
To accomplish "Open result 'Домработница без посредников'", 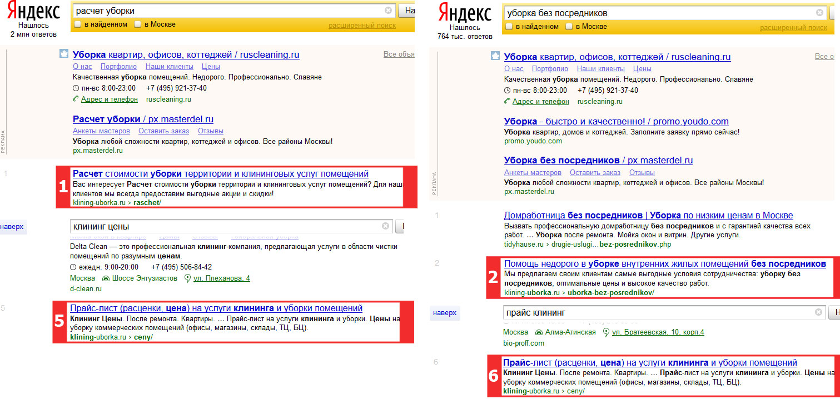I will [x=648, y=215].
